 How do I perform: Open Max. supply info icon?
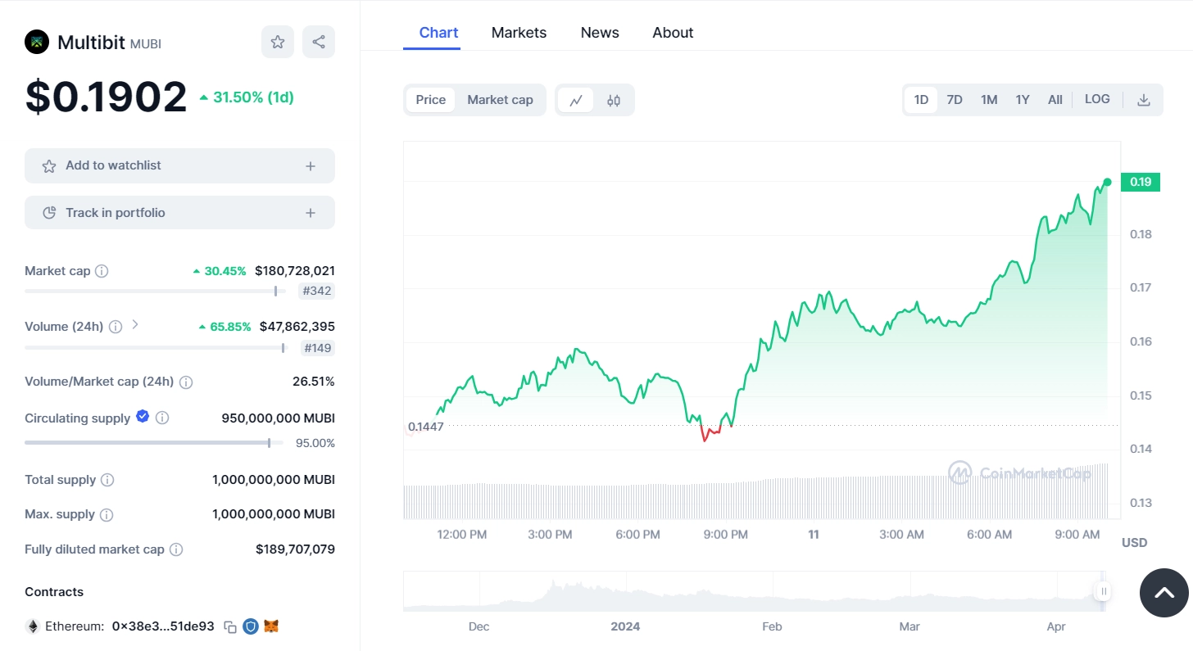point(107,515)
